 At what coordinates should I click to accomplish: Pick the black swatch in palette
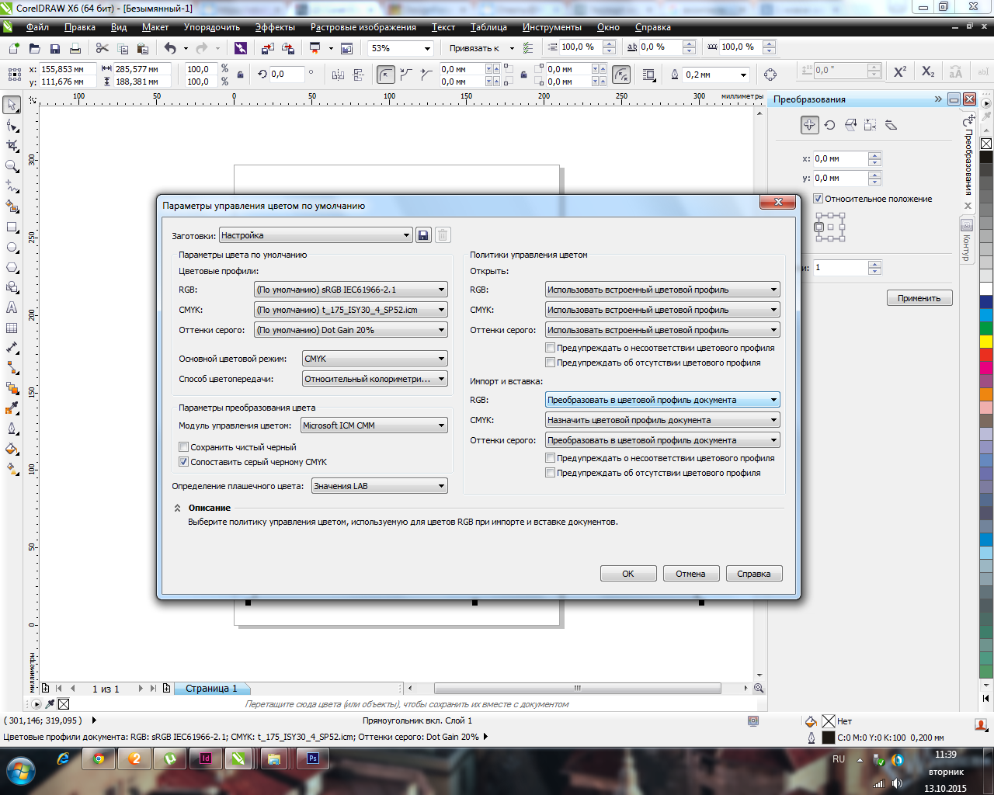pos(986,157)
